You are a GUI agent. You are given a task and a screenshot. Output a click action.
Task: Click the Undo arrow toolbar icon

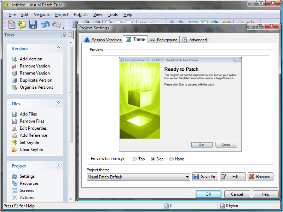point(45,24)
